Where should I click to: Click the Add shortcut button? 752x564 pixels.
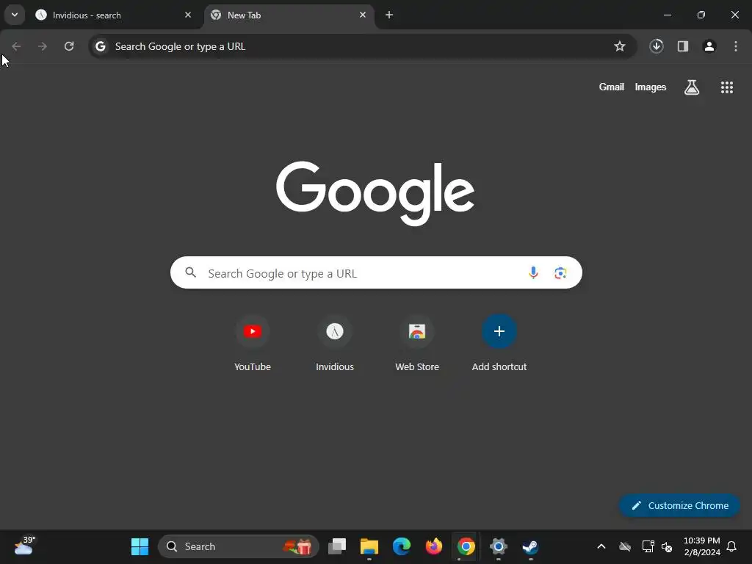tap(499, 342)
